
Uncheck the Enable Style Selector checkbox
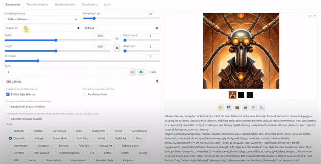tap(8, 94)
